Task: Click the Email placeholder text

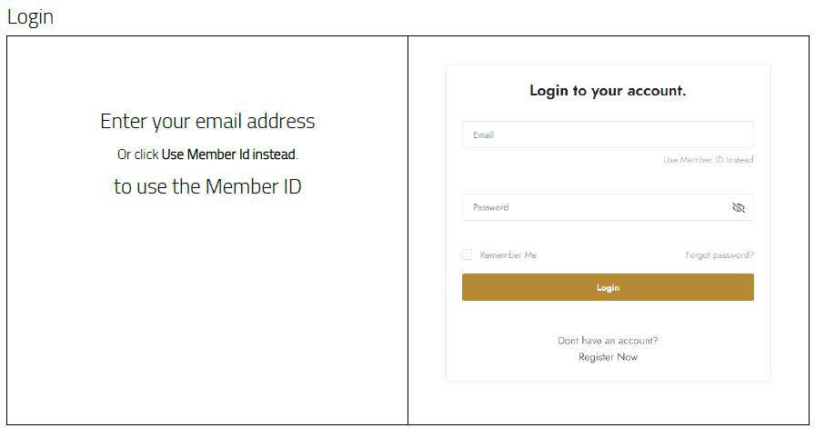Action: pos(483,135)
